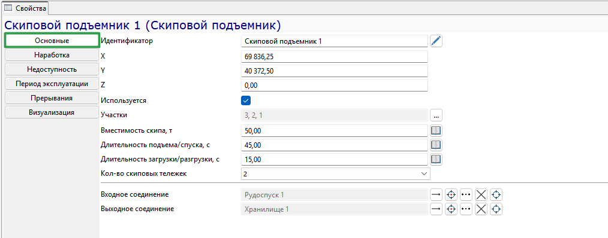The height and width of the screenshot is (238, 608).
Task: Click the Z coordinate field 0,00
Action: click(334, 85)
